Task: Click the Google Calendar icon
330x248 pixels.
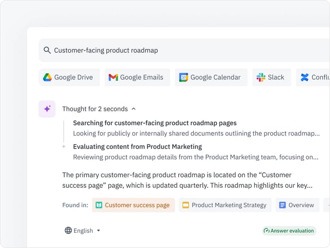Action: coord(184,77)
